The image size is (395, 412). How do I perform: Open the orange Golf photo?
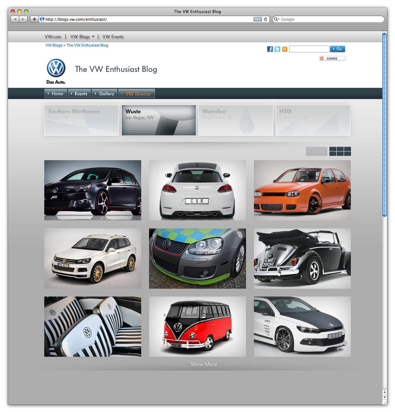(302, 190)
